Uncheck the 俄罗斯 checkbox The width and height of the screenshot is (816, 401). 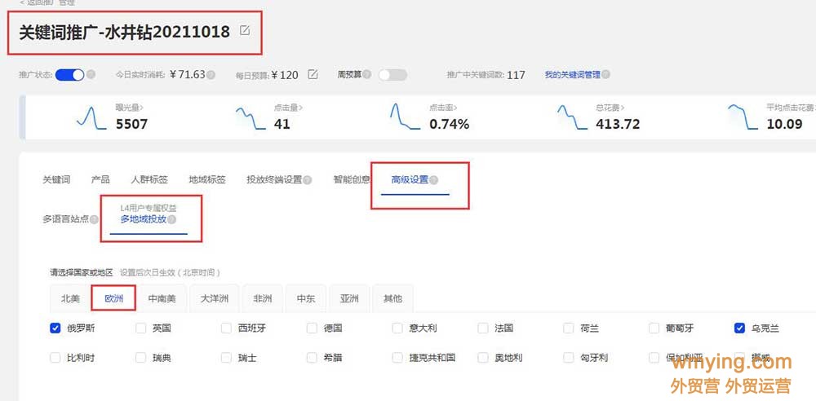(x=55, y=328)
